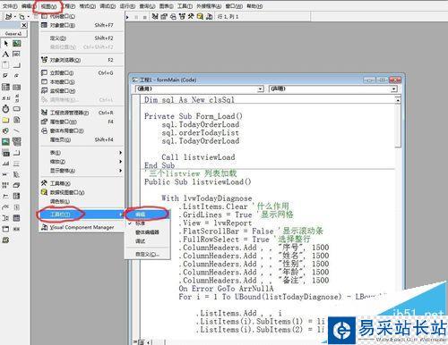Open the 格式 menu
Image resolution: width=448 pixels, height=345 pixels.
point(87,6)
